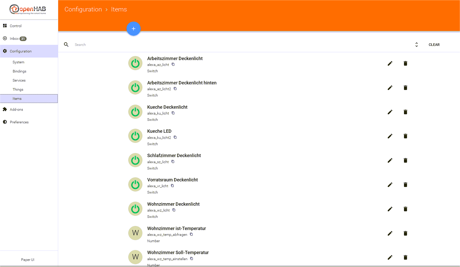The width and height of the screenshot is (460, 267).
Task: Open the Add-ons section
Action: click(16, 110)
